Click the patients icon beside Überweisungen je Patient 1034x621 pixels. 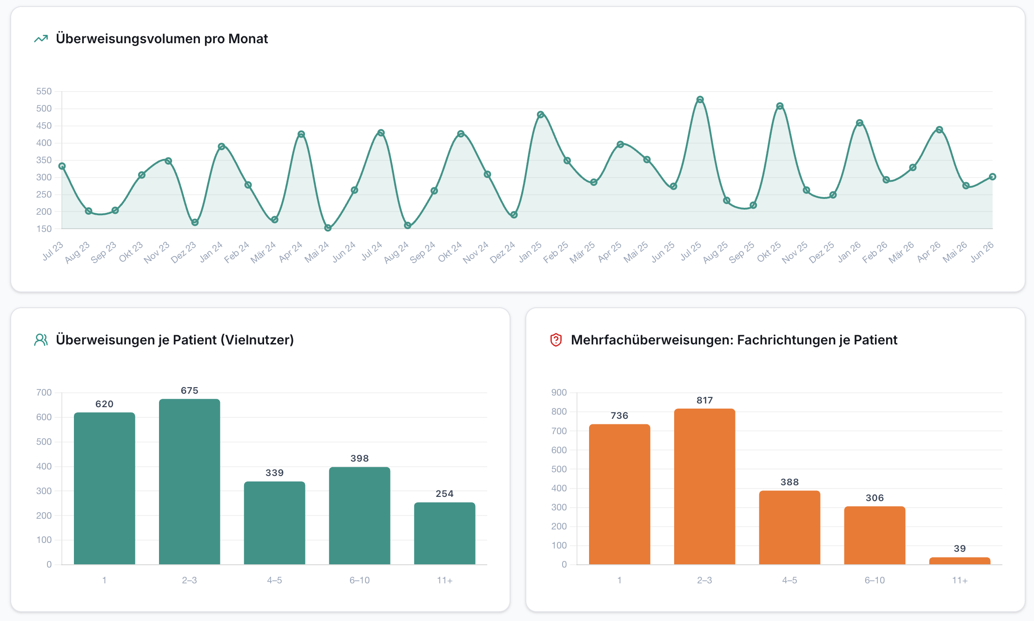tap(41, 340)
